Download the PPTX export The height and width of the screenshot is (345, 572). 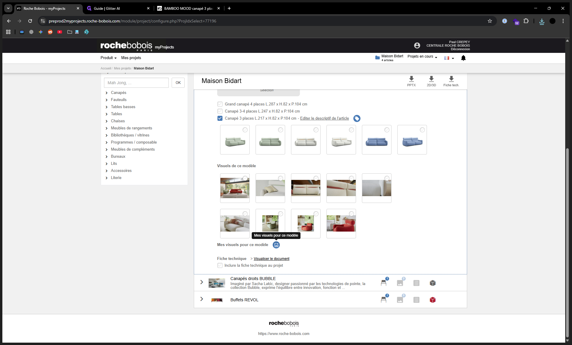(x=411, y=81)
